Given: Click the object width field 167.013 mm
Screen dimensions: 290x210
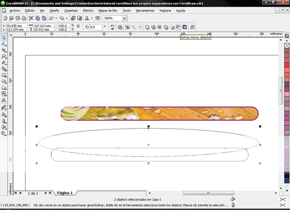Looking at the screenshot, I should click(x=44, y=26).
